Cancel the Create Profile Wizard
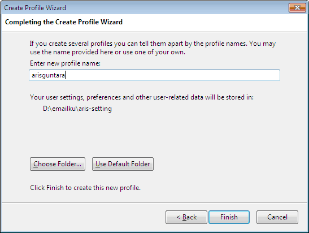Viewport: 309px width, 233px height. (x=277, y=217)
